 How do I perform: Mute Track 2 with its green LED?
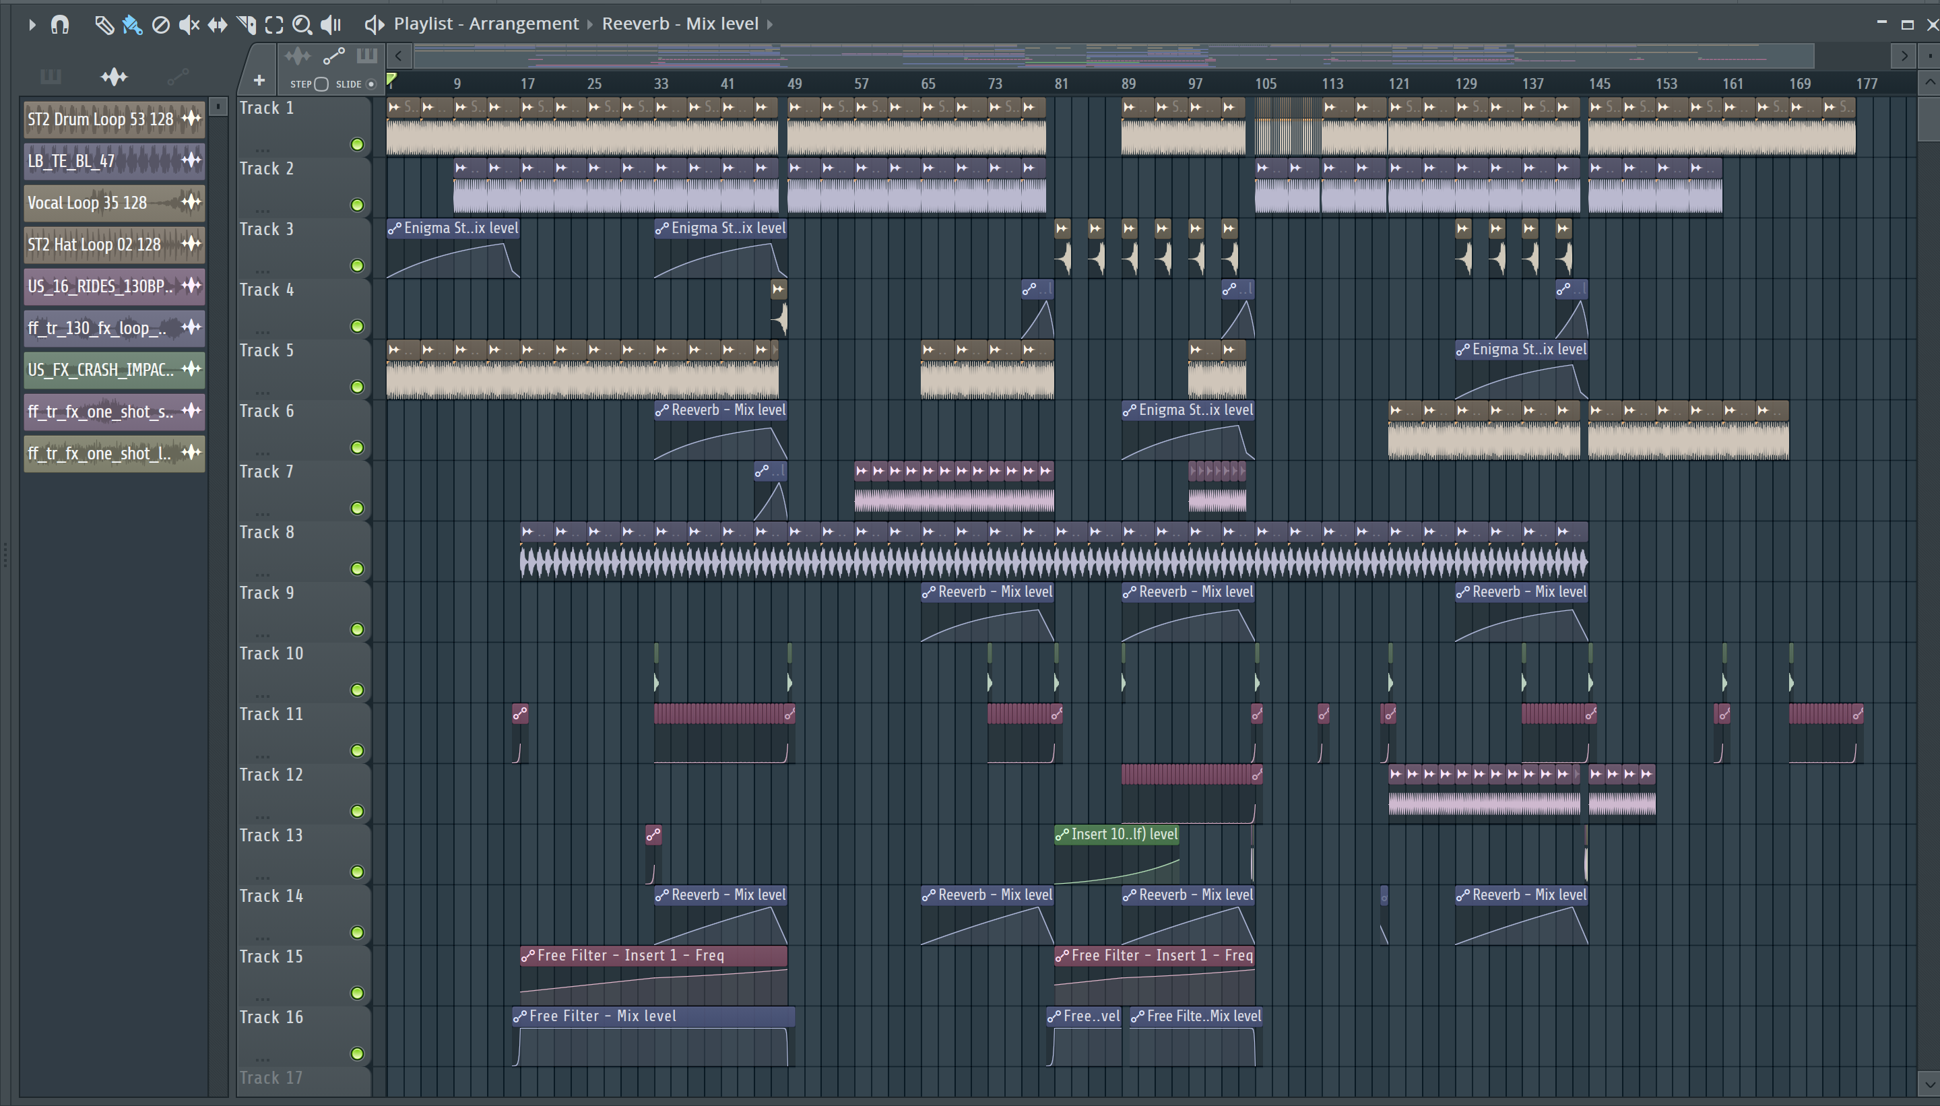click(x=357, y=205)
